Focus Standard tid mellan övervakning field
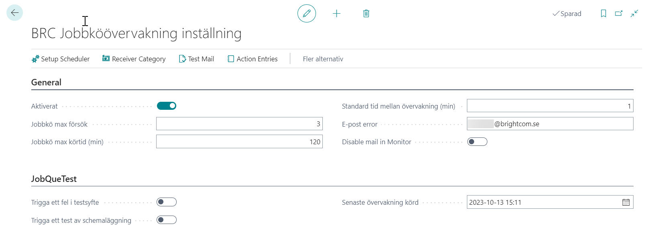 click(x=550, y=106)
